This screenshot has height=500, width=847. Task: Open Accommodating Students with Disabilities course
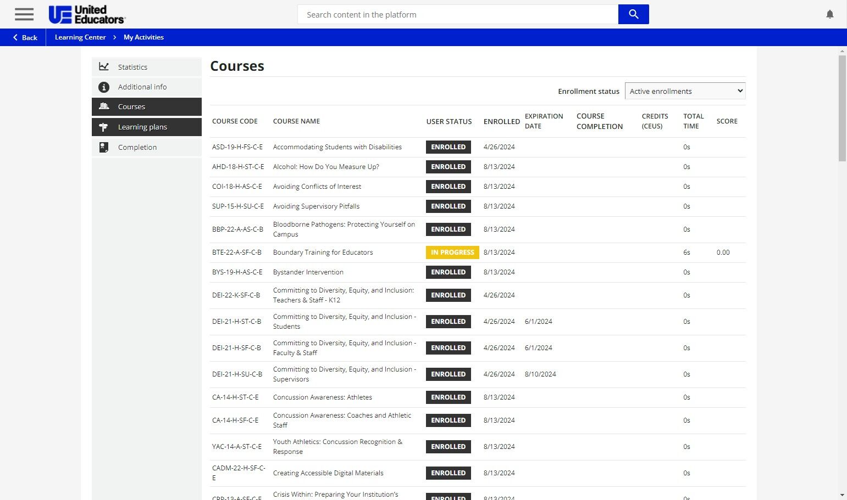(x=337, y=147)
